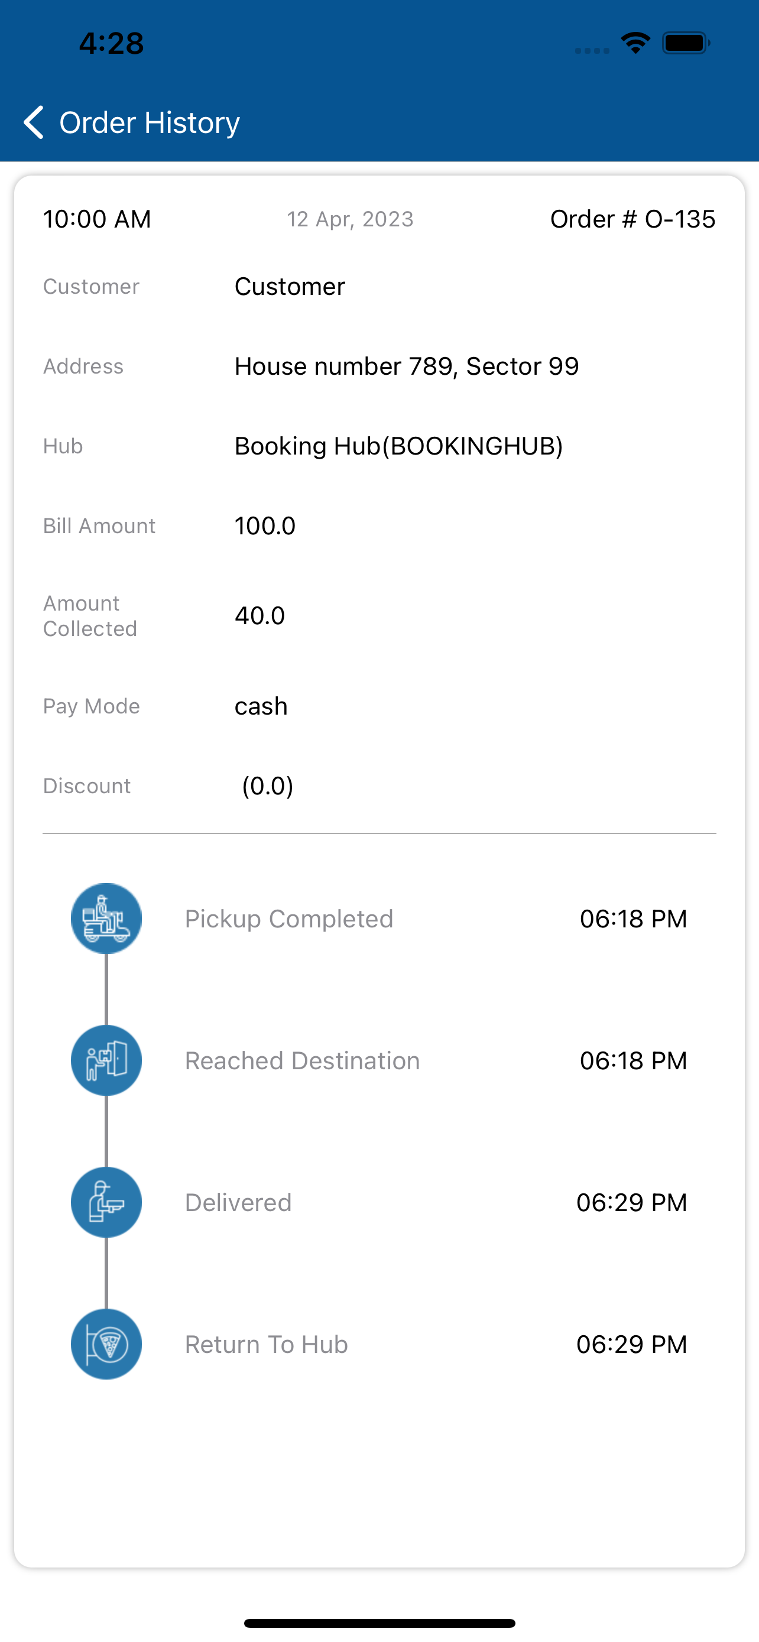Tap the 12 Apr, 2023 date
The width and height of the screenshot is (759, 1642).
coord(351,219)
